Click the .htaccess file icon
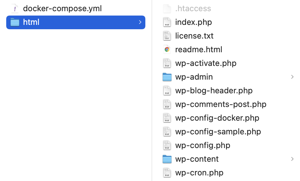 click(x=167, y=8)
